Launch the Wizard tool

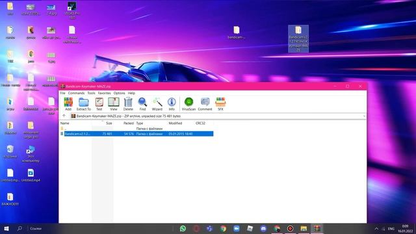click(x=157, y=104)
